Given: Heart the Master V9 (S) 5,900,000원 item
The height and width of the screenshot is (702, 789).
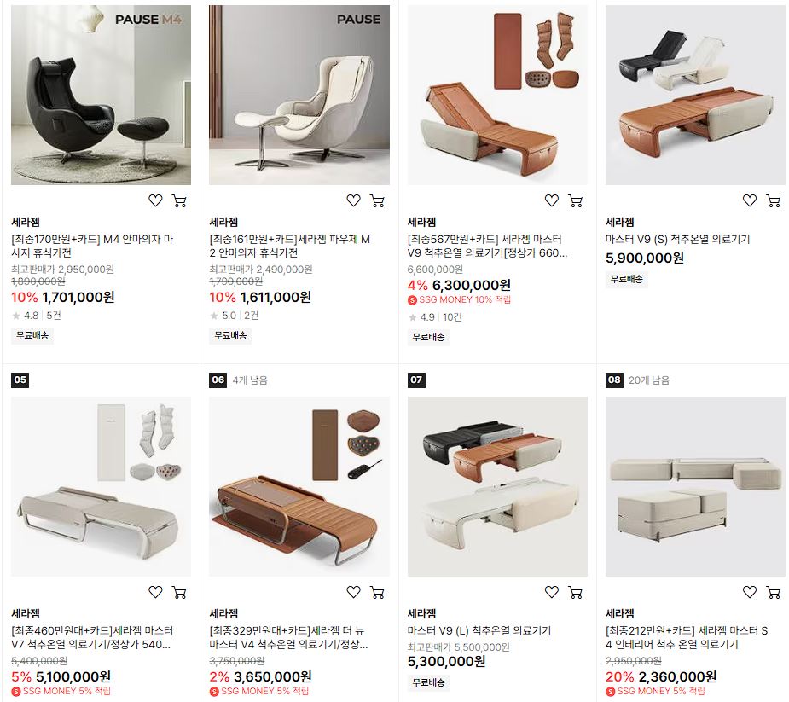Looking at the screenshot, I should tap(750, 200).
